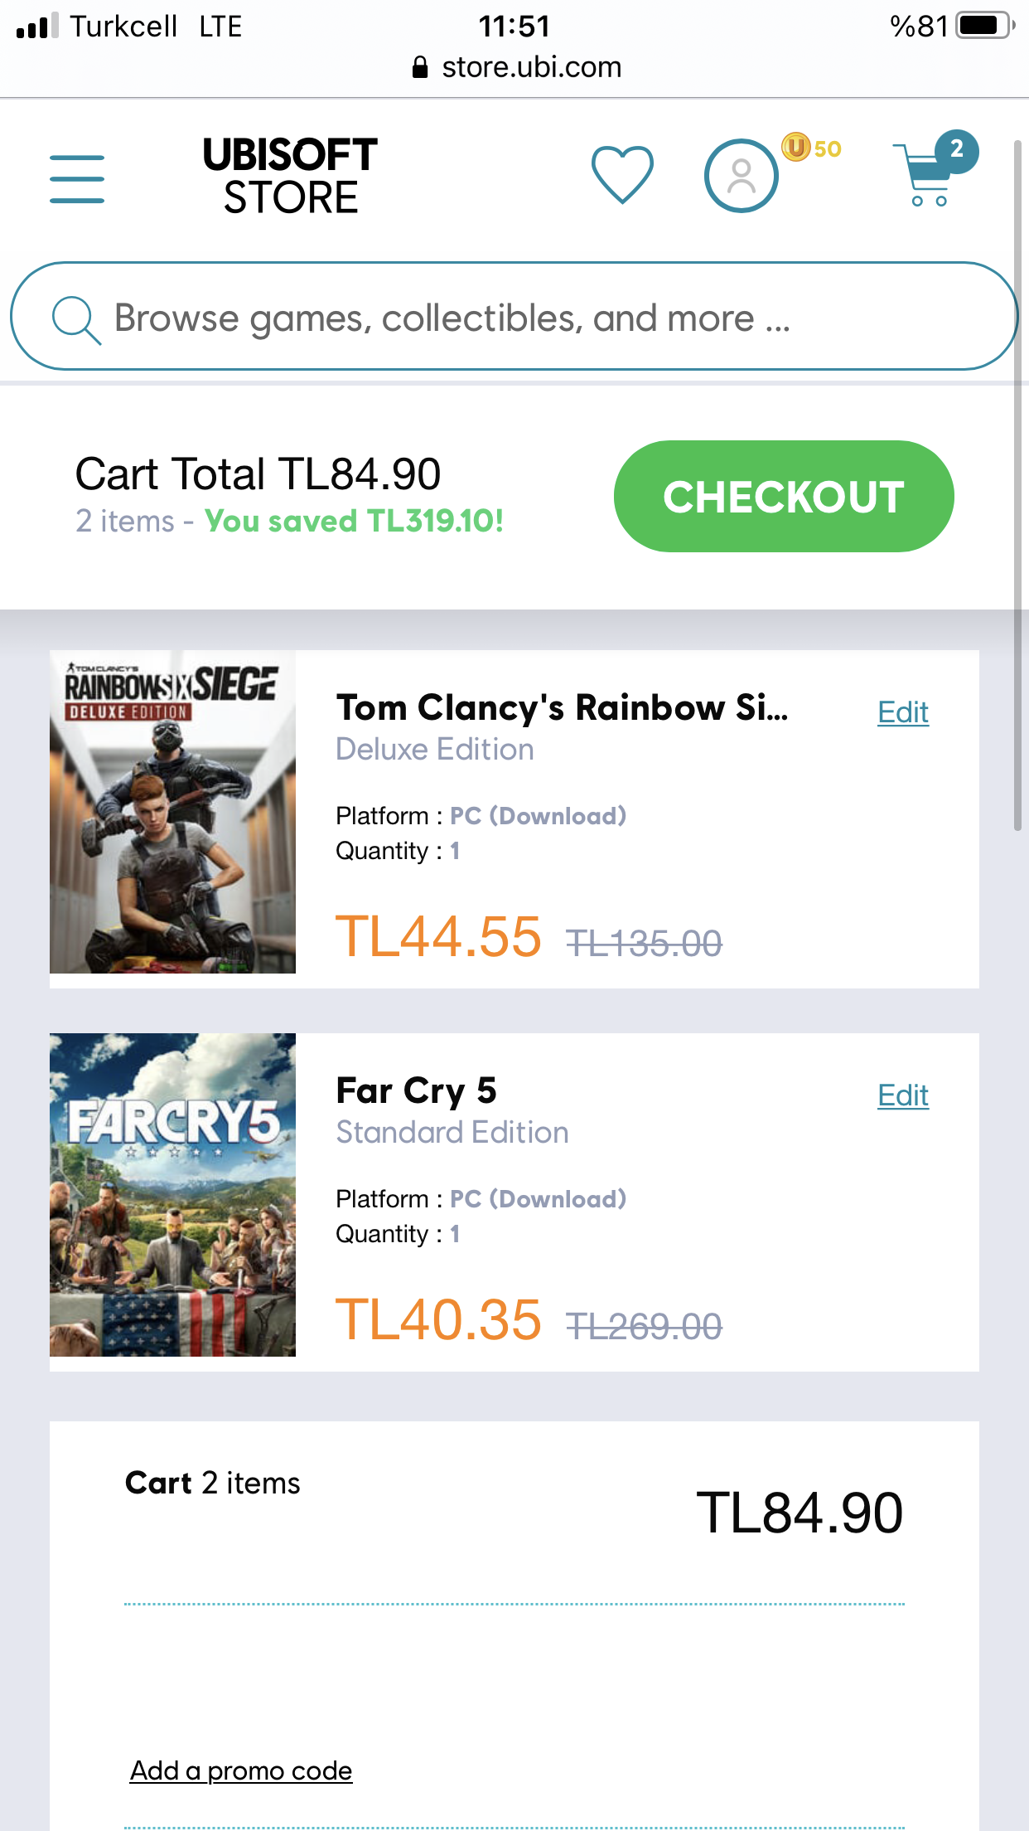Open the user account profile icon
Image resolution: width=1029 pixels, height=1831 pixels.
tap(741, 176)
